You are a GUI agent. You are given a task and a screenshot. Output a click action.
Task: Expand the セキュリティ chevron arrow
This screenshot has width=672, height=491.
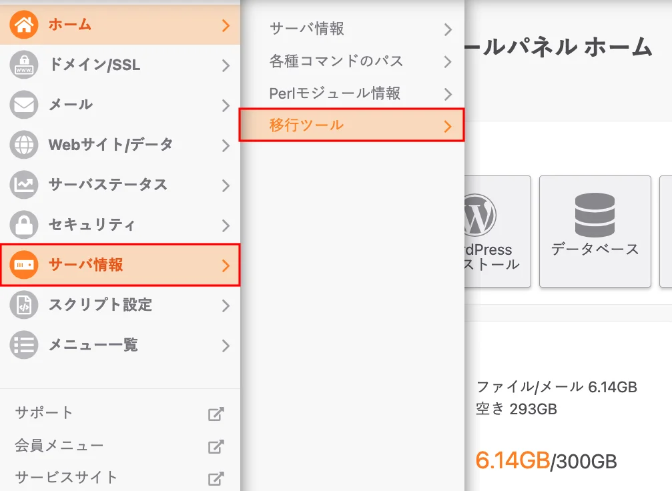pos(226,225)
